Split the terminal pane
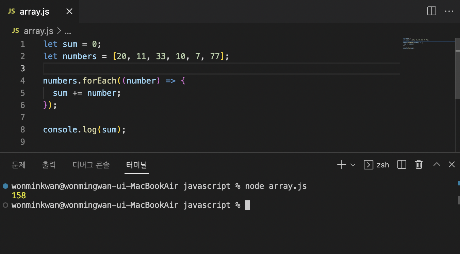 click(402, 165)
